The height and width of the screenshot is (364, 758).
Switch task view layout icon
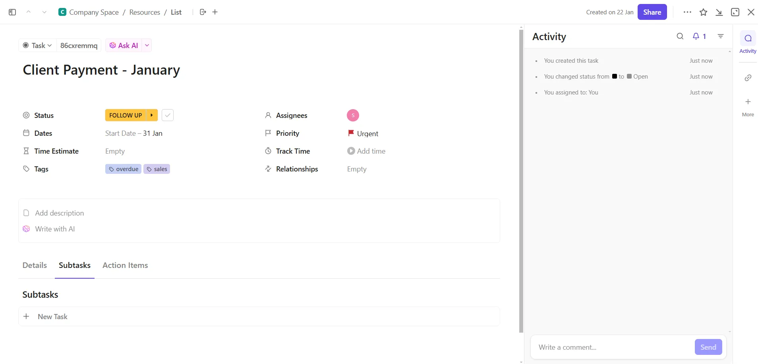735,12
